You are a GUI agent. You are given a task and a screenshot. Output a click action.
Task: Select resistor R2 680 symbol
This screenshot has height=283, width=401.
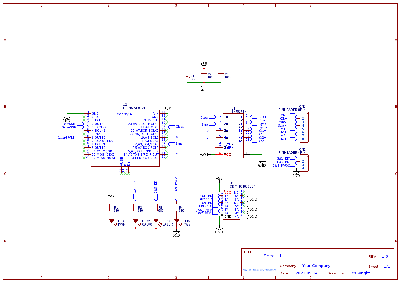click(135, 208)
